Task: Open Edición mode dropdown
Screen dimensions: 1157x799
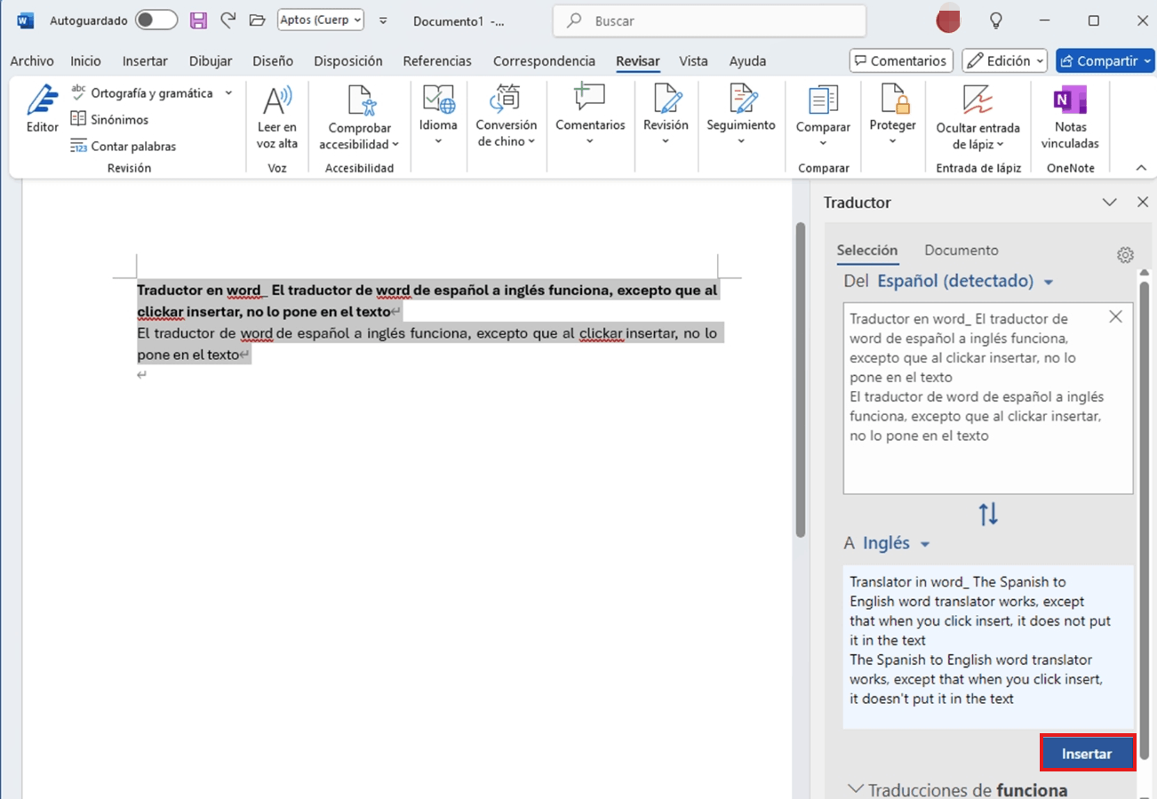Action: pyautogui.click(x=1004, y=60)
